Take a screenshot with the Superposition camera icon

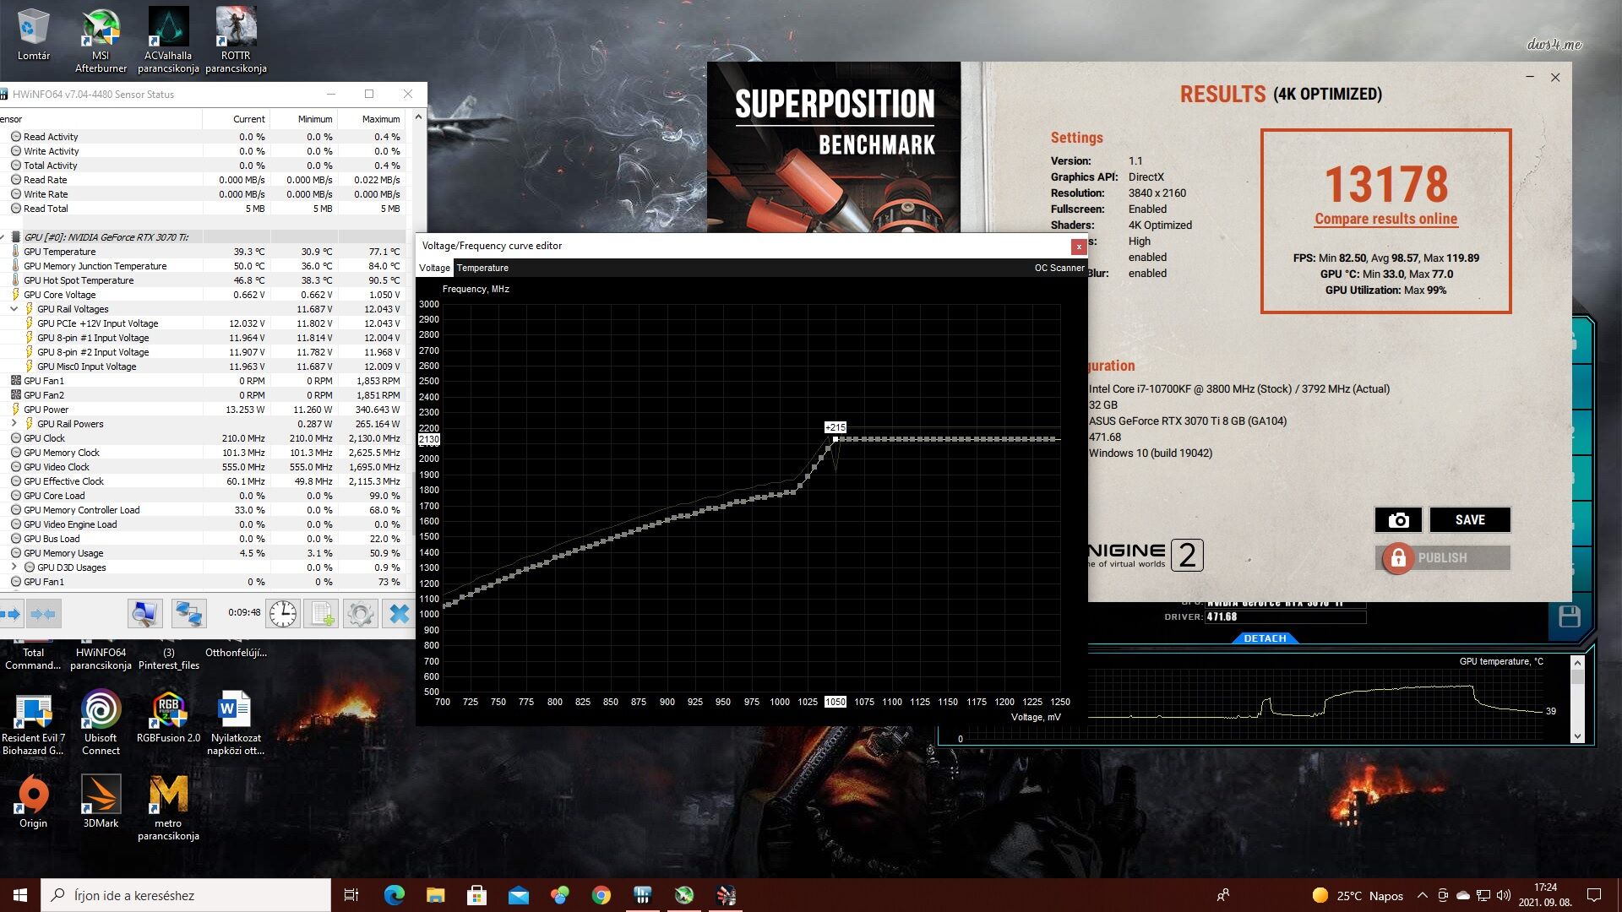(x=1398, y=520)
